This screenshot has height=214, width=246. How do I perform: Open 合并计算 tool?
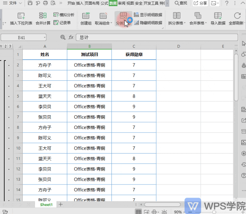pos(43,19)
